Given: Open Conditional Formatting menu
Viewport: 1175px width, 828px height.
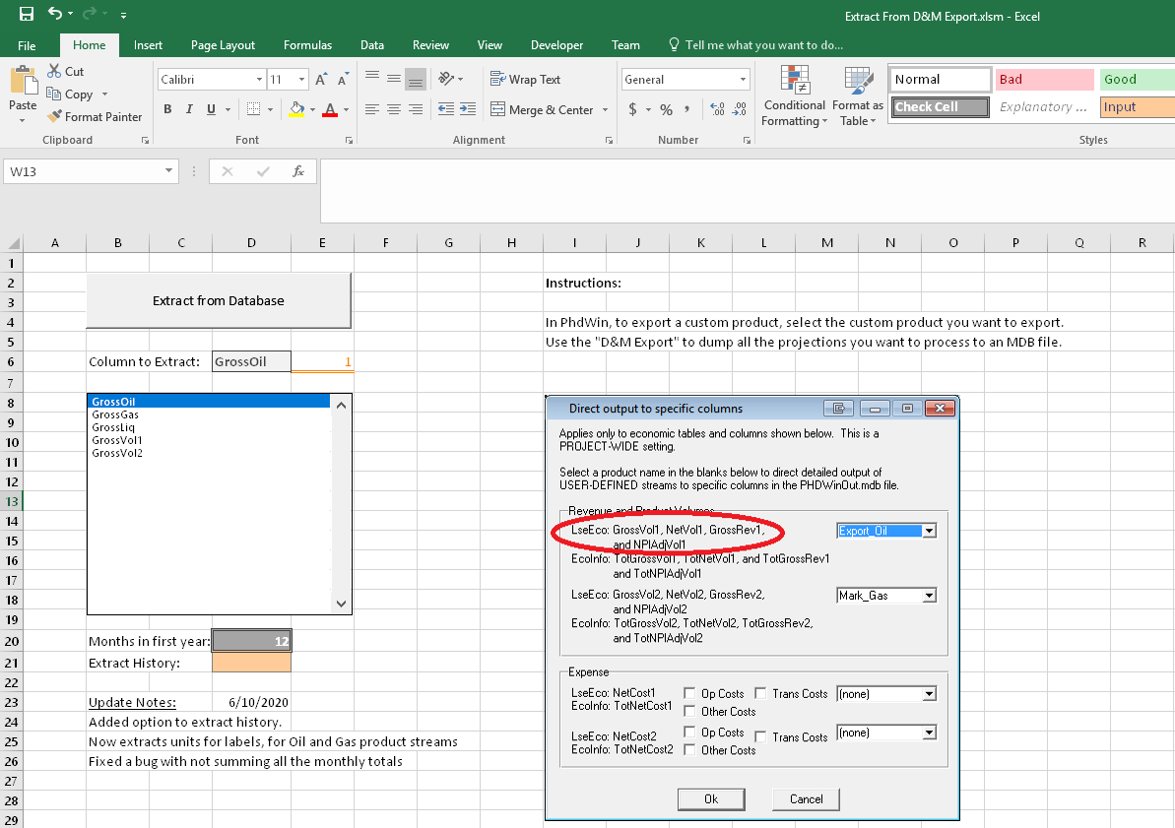Looking at the screenshot, I should pyautogui.click(x=794, y=97).
